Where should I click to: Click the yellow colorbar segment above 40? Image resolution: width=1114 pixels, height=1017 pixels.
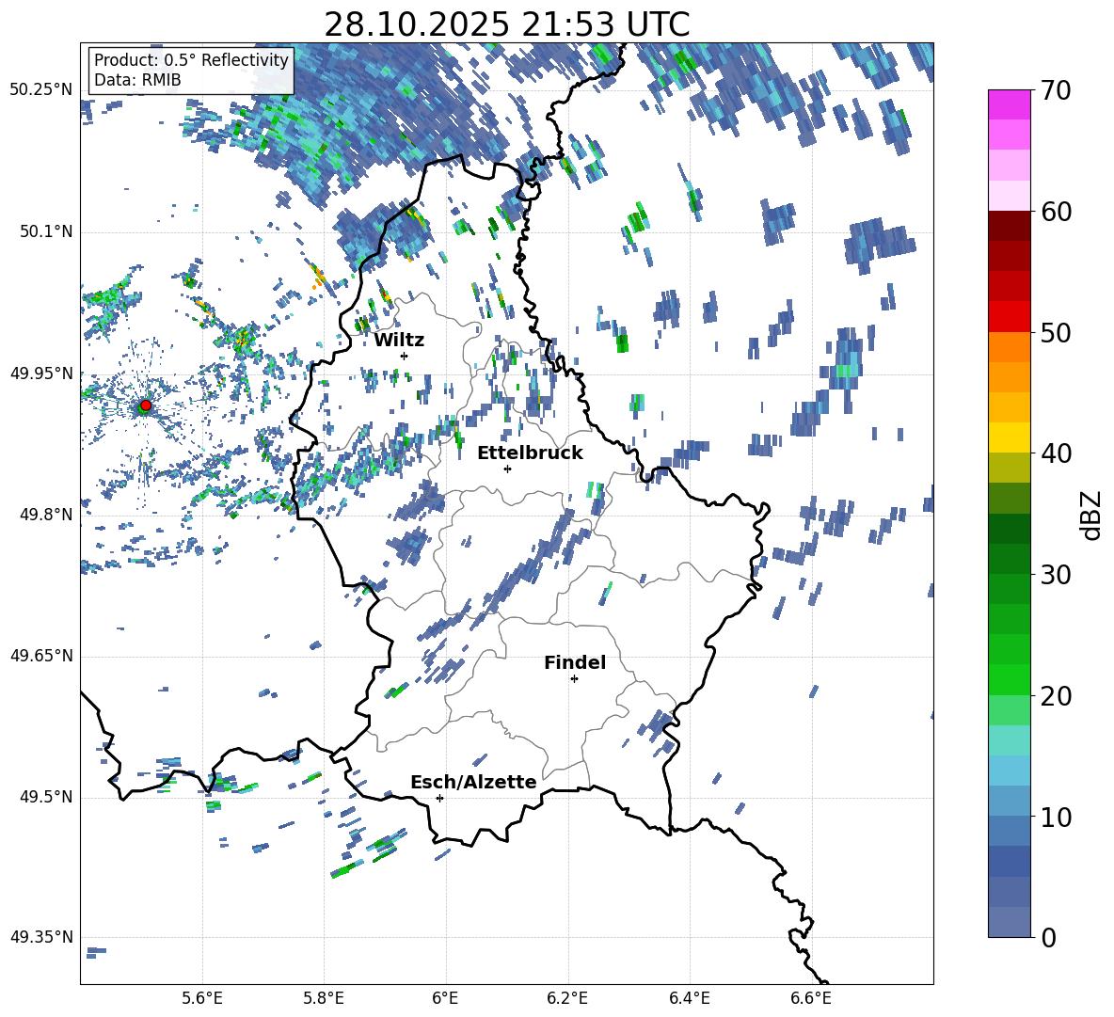(1010, 437)
